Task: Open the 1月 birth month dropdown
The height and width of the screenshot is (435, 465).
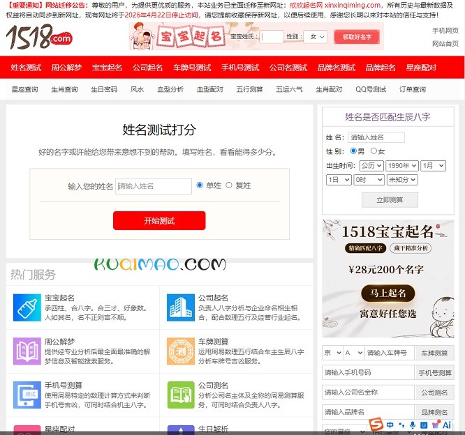Action: tap(434, 165)
